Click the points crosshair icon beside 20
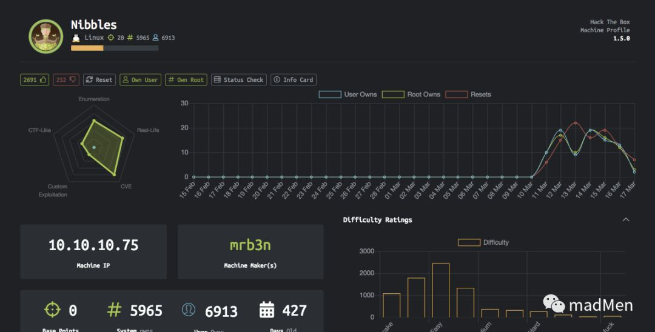The height and width of the screenshot is (332, 655). [x=111, y=38]
